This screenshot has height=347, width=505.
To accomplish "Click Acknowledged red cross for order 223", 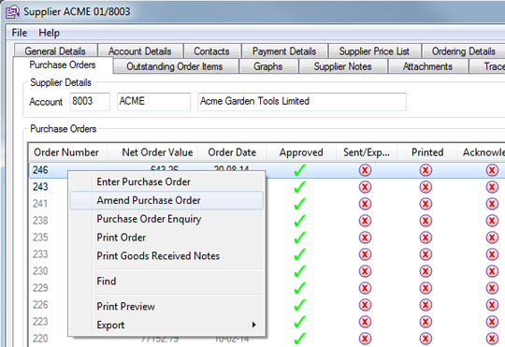I will [x=492, y=322].
